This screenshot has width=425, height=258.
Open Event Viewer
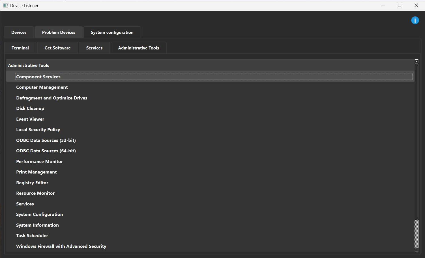(30, 119)
